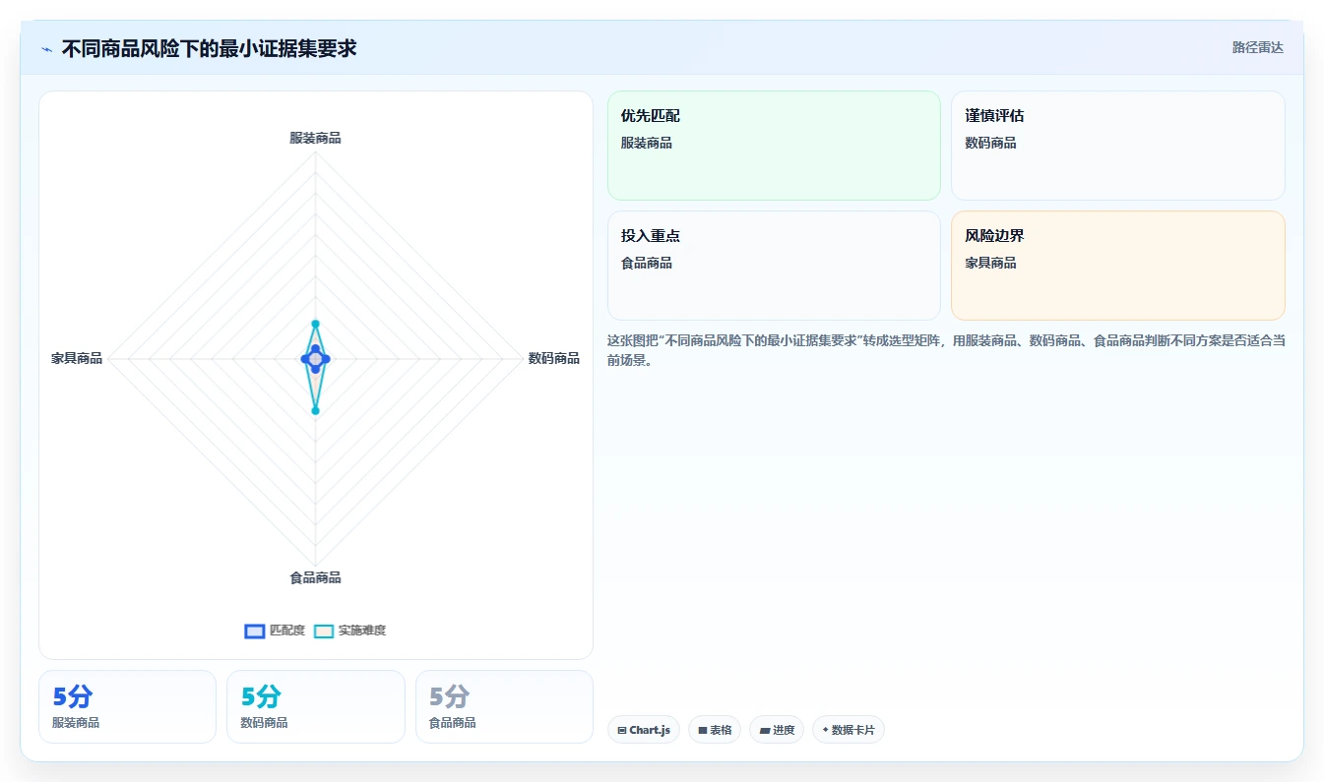1324x782 pixels.
Task: Click the radar axis label 数码商品
Action: [553, 358]
